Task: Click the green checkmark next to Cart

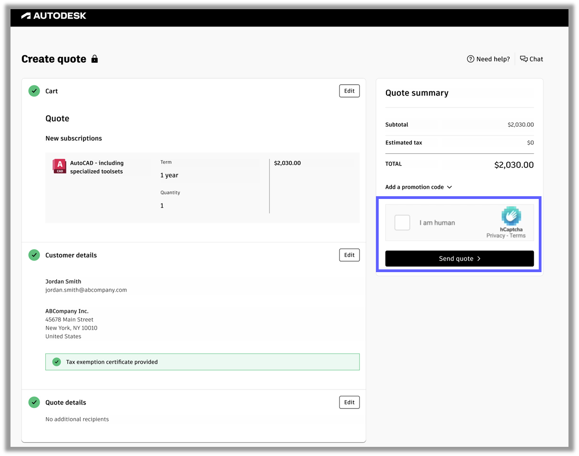Action: point(34,91)
